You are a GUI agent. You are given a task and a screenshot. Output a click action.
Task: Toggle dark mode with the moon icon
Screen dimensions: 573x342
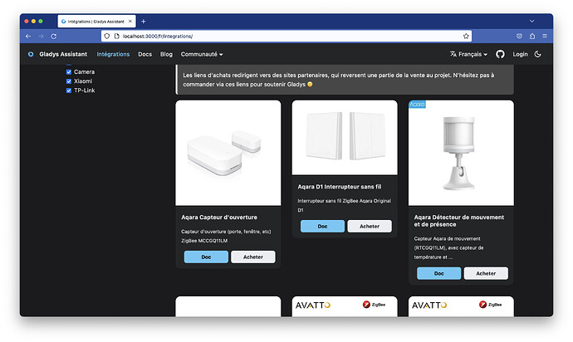[538, 54]
